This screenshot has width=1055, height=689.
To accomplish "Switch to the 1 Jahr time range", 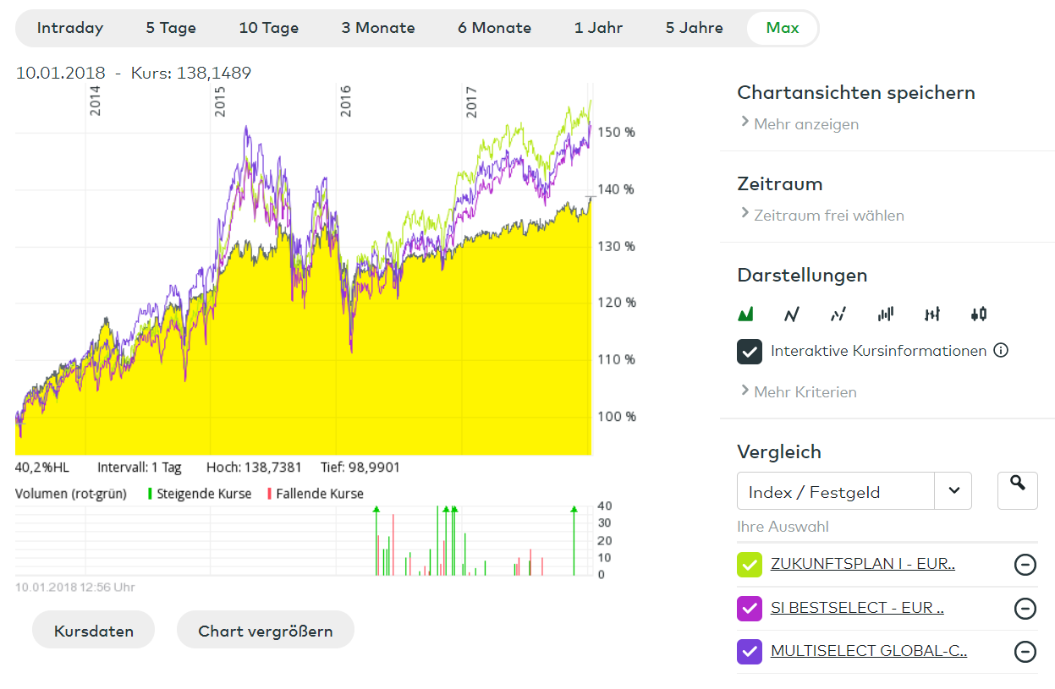I will coord(598,28).
